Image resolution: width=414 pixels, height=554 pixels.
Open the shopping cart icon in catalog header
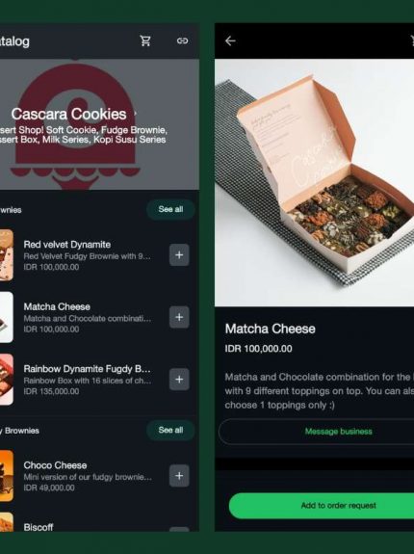(145, 40)
